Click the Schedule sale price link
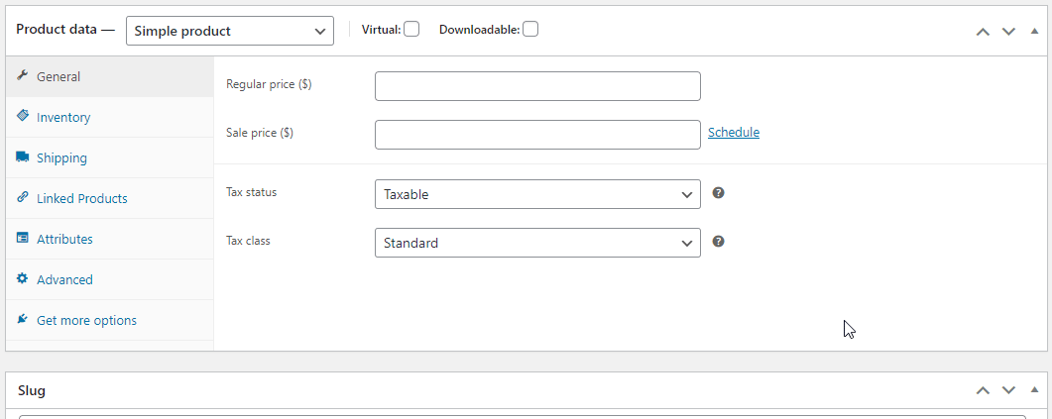 click(734, 133)
